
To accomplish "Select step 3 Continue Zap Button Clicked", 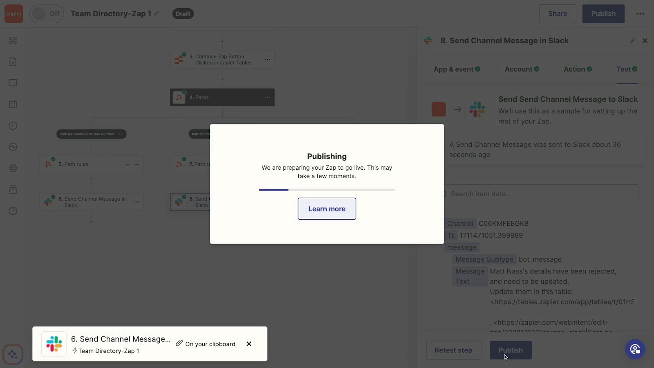I will coord(222,60).
